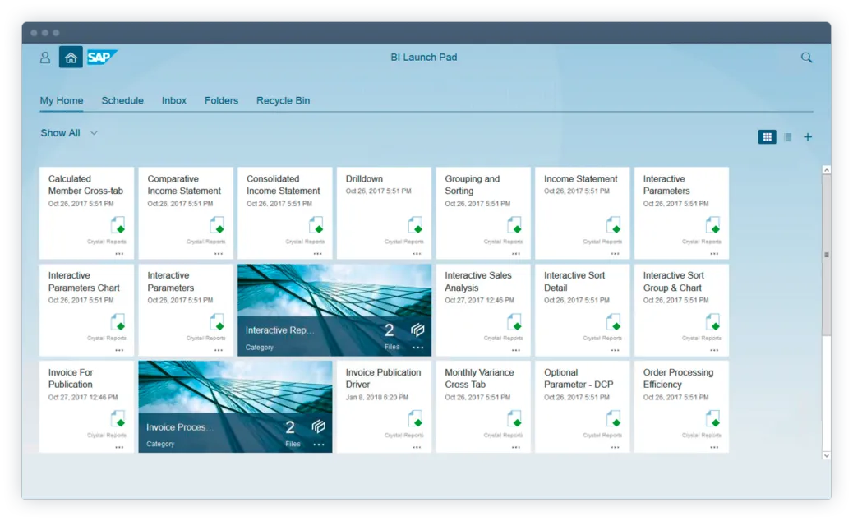Viewport: 853px width, 521px height.
Task: Click the SAP logo
Action: tap(100, 58)
